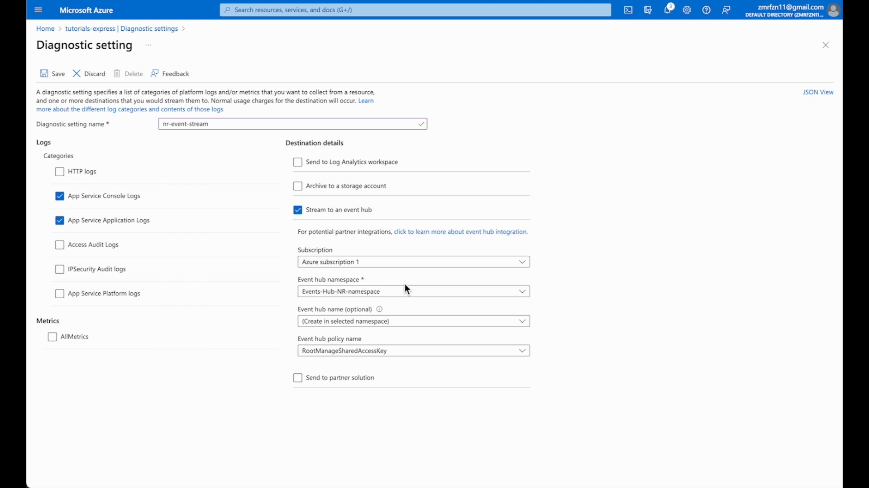Click into the Diagnostic setting name field
The height and width of the screenshot is (488, 869).
coord(293,124)
